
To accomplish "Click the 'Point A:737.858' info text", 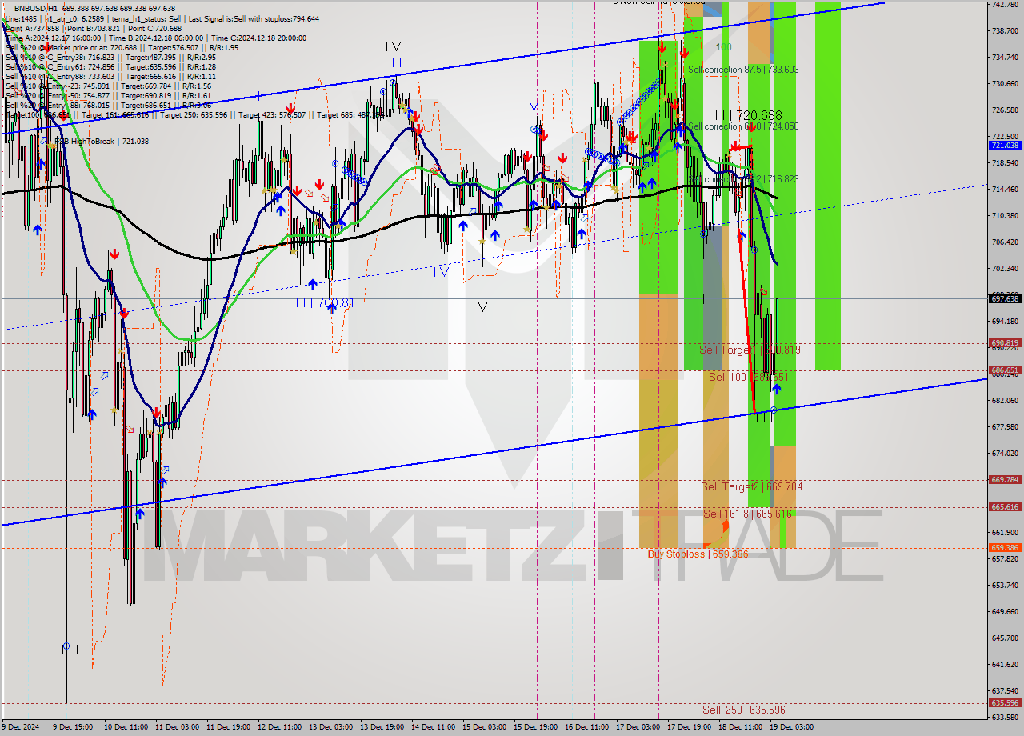I will click(32, 28).
